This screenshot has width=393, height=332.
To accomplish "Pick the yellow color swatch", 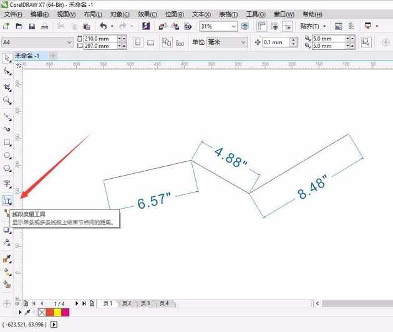I will (x=57, y=312).
